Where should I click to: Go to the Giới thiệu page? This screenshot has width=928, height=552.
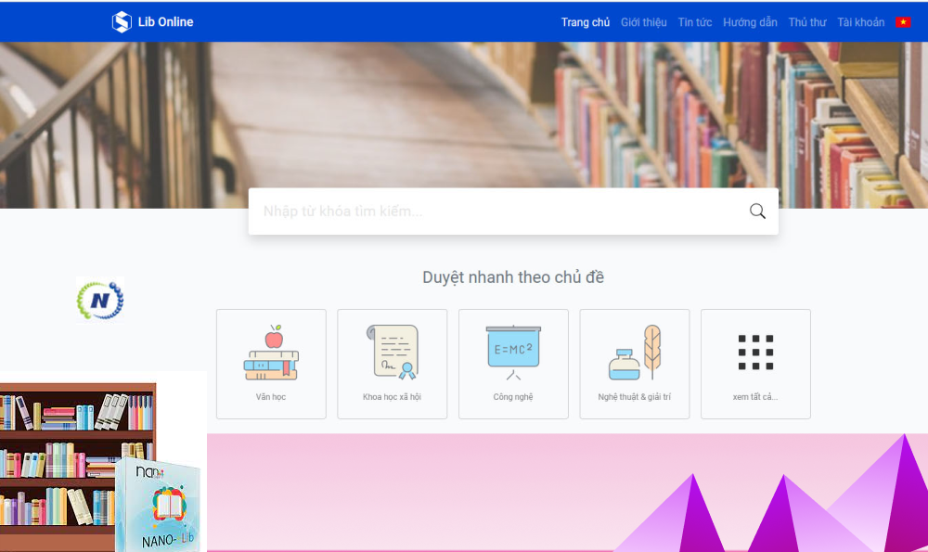tap(643, 22)
